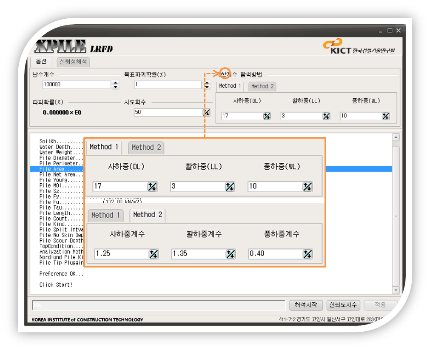Screen dimensions: 430x350
Task: Select small Method 2 tab beside KICT panel
Action: pos(262,86)
